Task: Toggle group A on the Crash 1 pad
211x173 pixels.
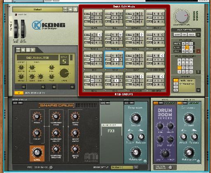Action: (x=134, y=14)
